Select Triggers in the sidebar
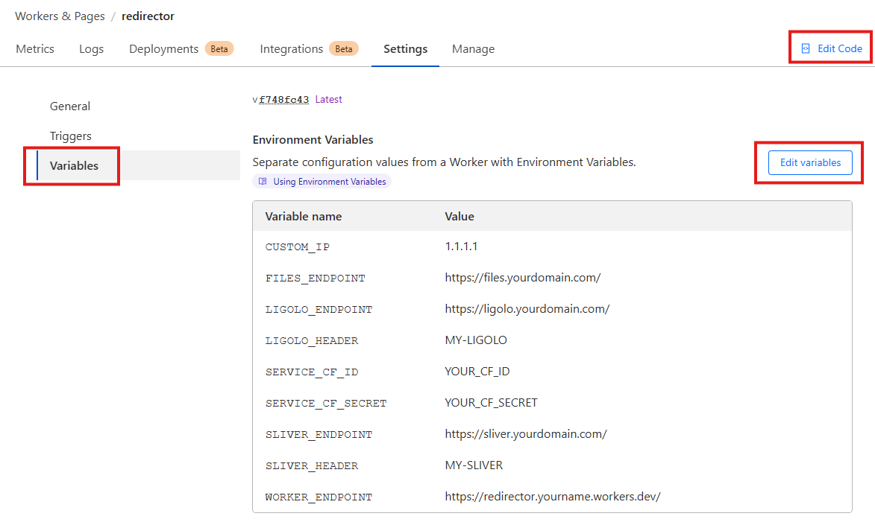The width and height of the screenshot is (875, 525). (x=71, y=136)
